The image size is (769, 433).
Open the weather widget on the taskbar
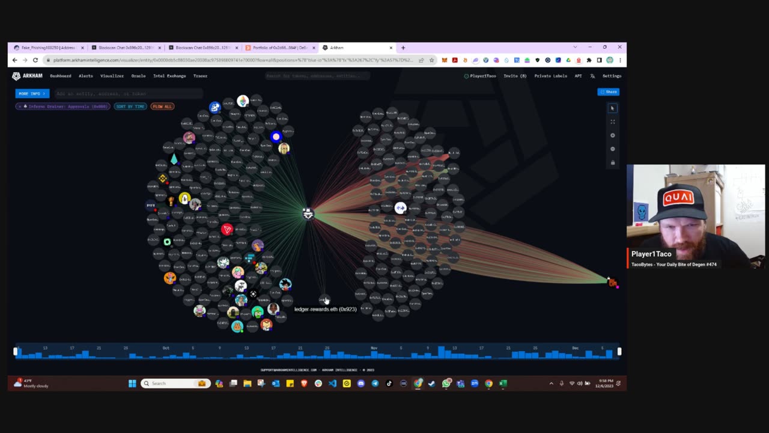(31, 383)
